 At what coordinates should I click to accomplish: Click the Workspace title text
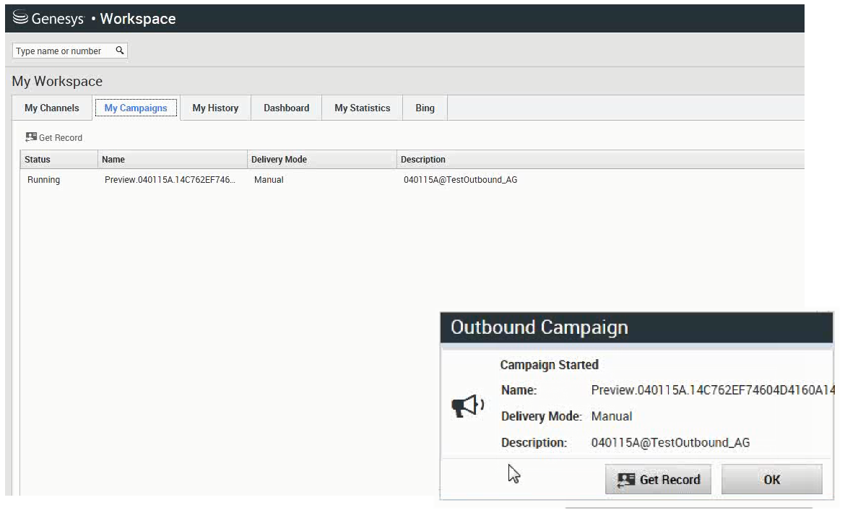[x=138, y=18]
